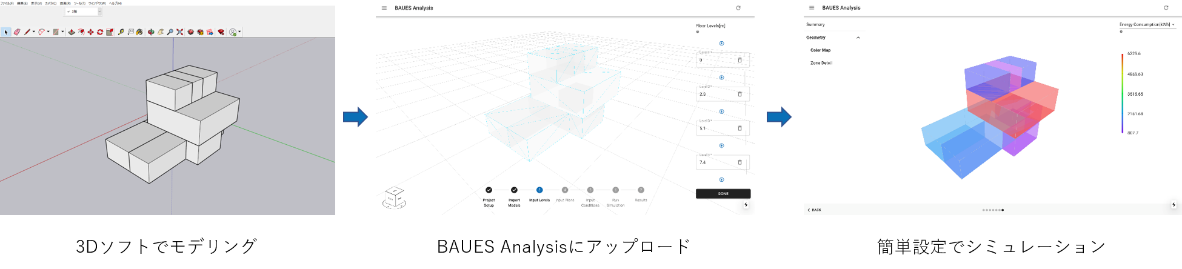Collapse the Geometry section chevron

858,38
